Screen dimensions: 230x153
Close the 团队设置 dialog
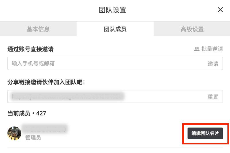(220, 10)
